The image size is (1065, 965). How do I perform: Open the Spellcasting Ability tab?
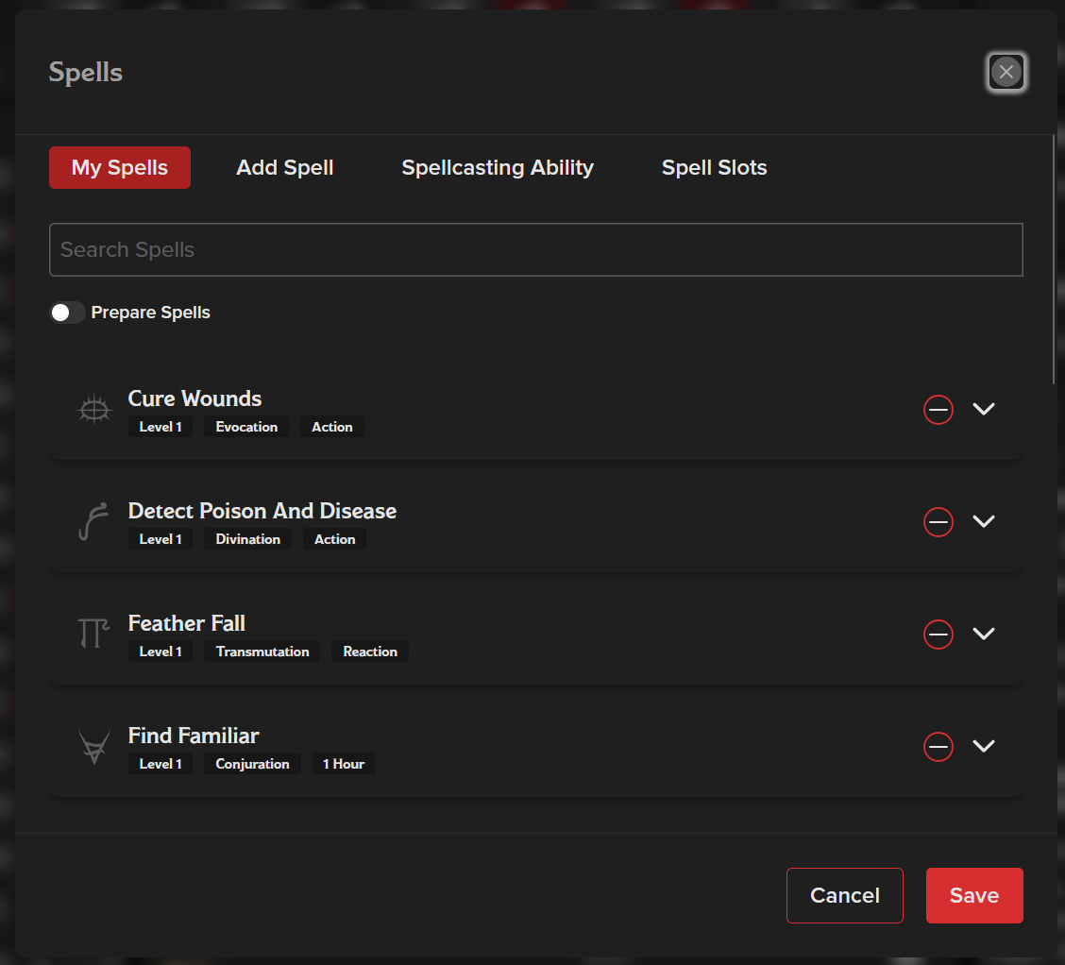(498, 168)
